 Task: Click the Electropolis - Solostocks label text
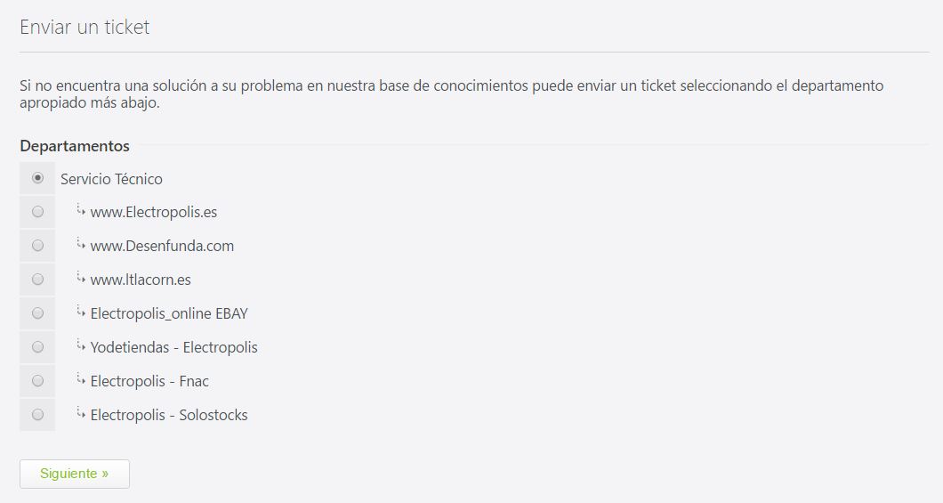click(169, 415)
